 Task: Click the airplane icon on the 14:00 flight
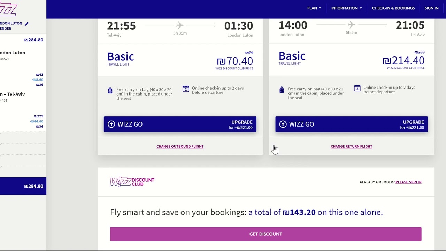pos(351,25)
